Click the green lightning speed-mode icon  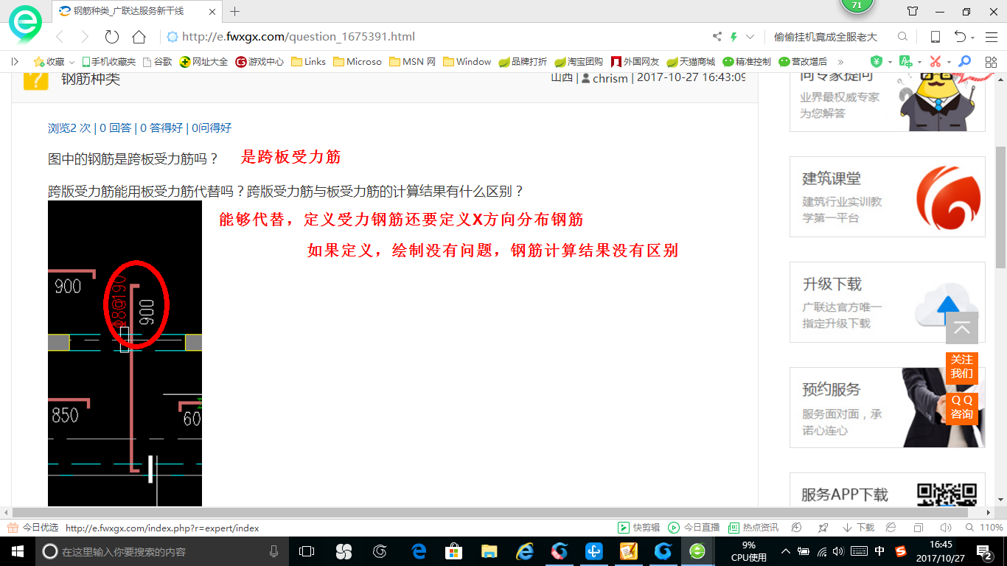pyautogui.click(x=734, y=37)
